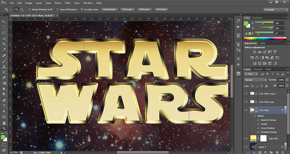Viewport: 290px width, 154px height.
Task: Click the Zoom Out icon in options bar
Action: [x=22, y=9]
